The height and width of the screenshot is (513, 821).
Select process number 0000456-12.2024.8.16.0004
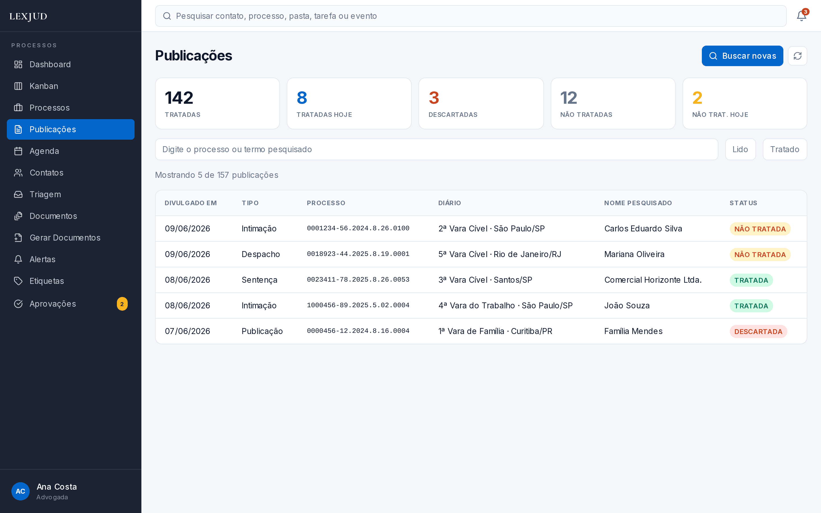click(358, 331)
